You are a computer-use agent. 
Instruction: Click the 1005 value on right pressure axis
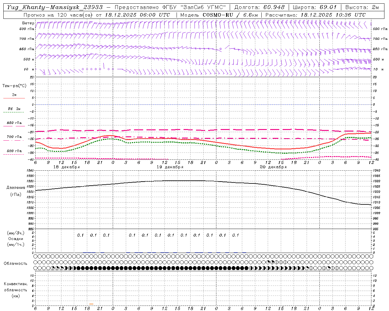376,208
